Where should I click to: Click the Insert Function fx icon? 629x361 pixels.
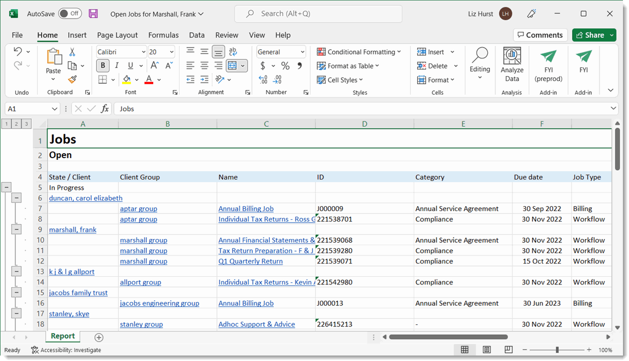coord(105,109)
